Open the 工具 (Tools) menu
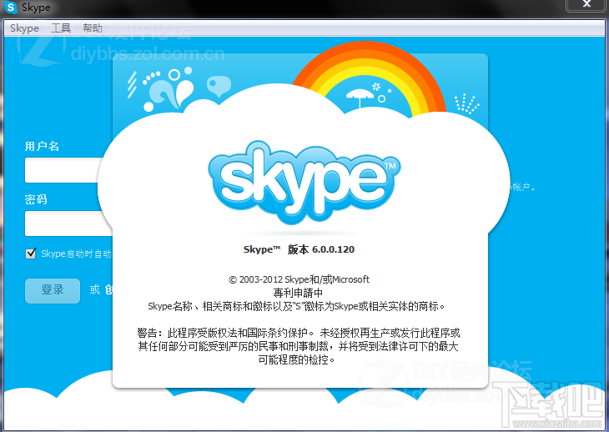 [61, 28]
